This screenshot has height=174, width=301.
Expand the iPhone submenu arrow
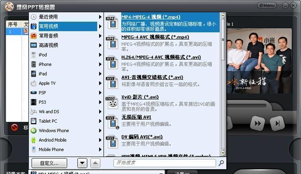[x=100, y=64]
